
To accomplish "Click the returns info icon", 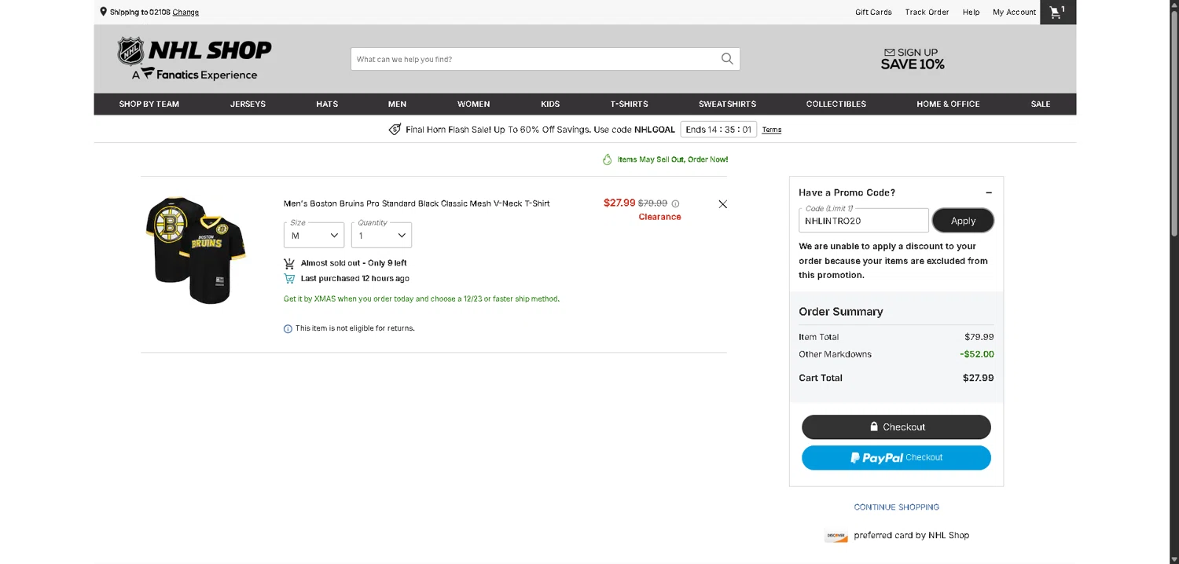I will [288, 329].
